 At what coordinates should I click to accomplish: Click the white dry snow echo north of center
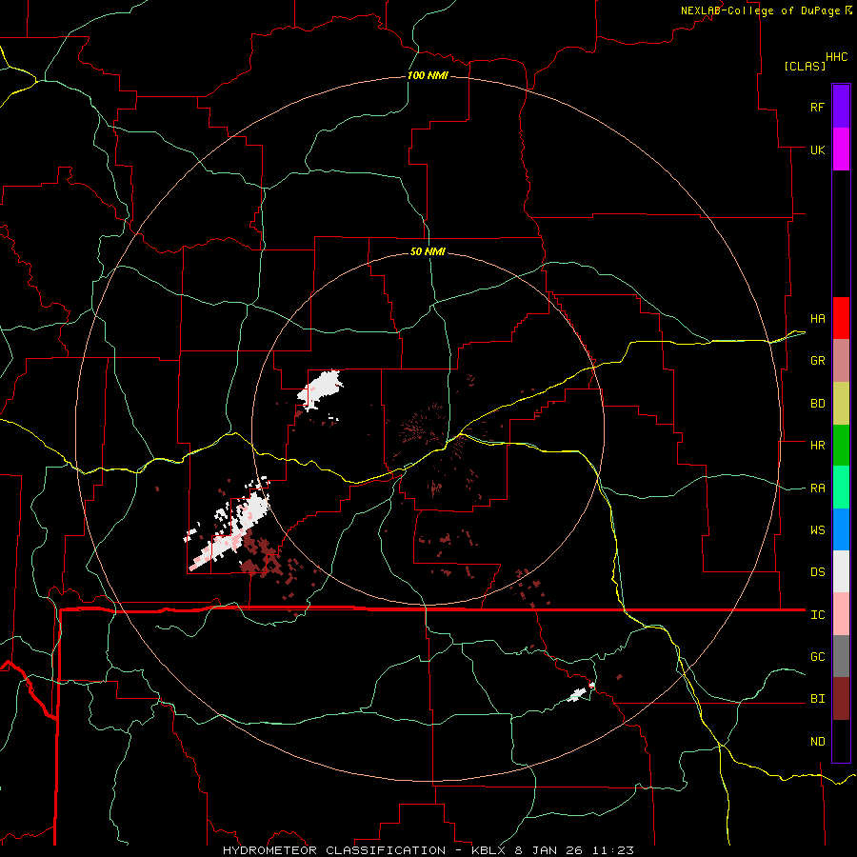pos(320,389)
